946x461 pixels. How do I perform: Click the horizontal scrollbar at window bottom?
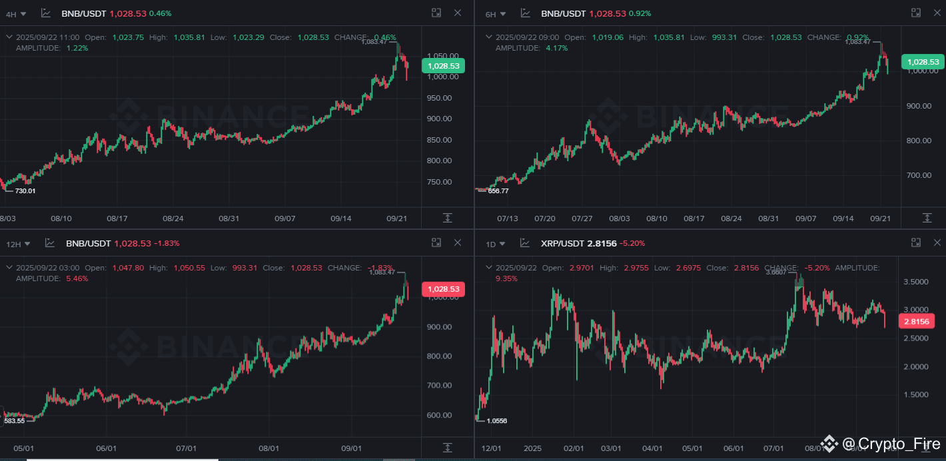coord(122,459)
